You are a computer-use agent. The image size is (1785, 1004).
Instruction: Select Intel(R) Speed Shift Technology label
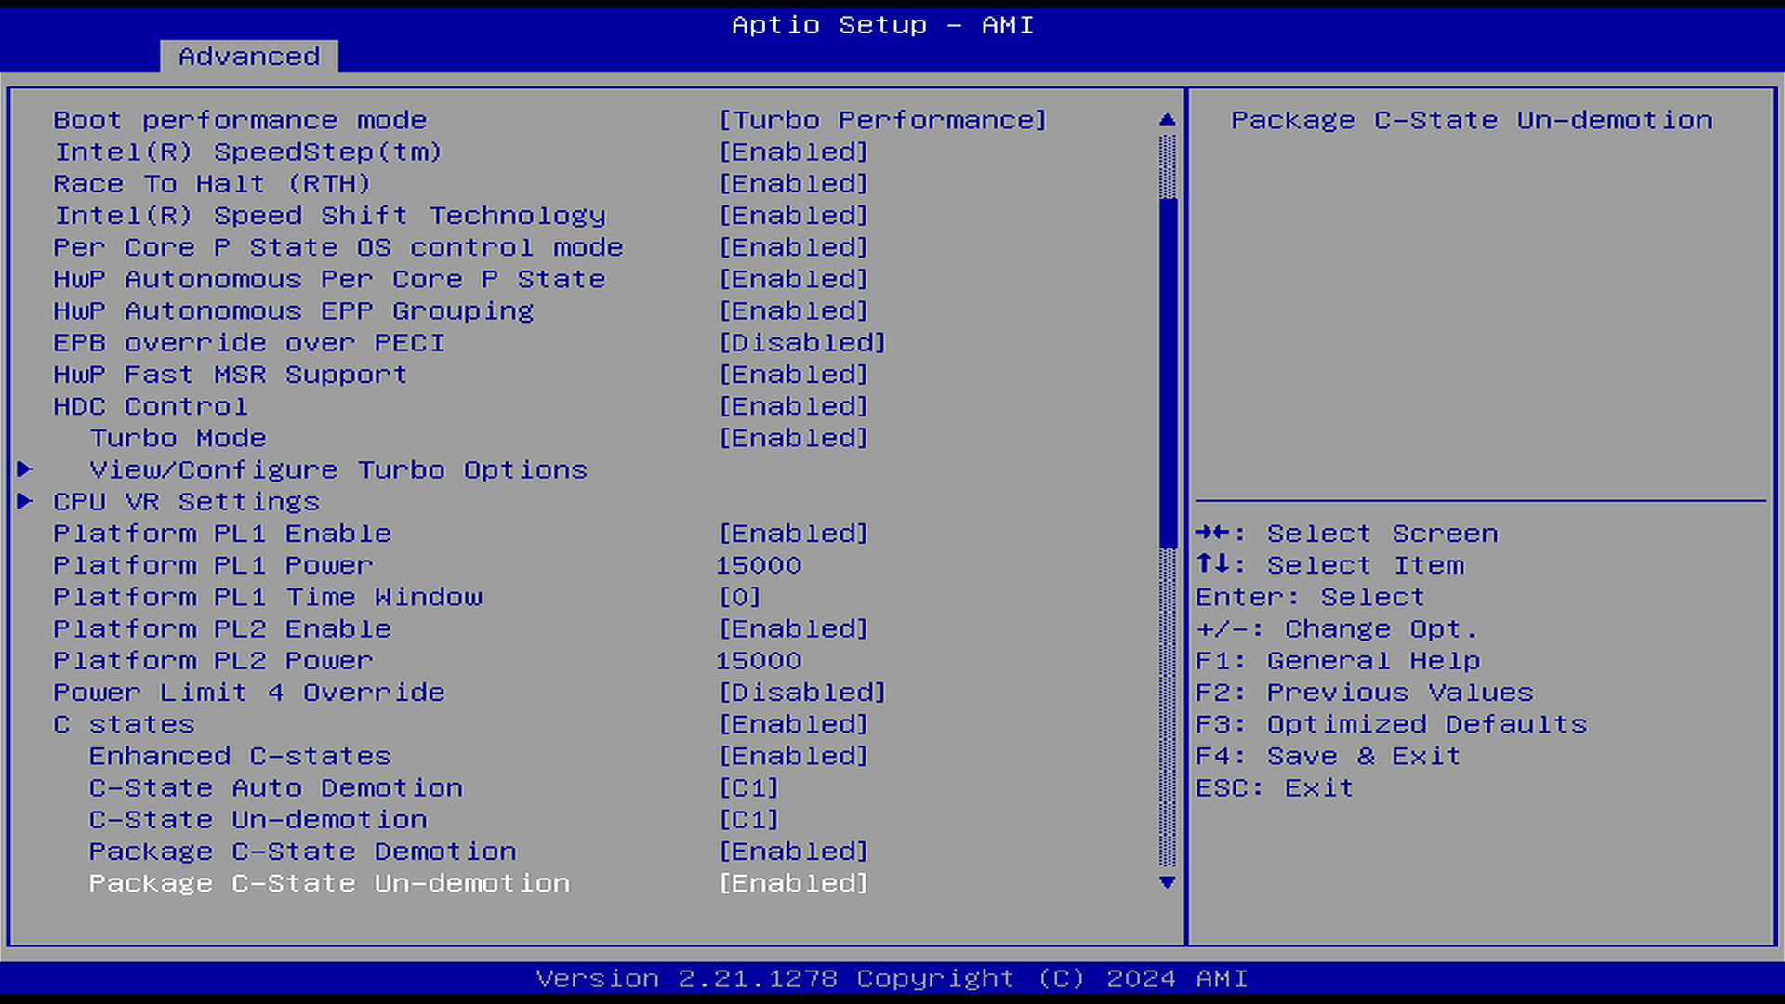[x=329, y=216]
